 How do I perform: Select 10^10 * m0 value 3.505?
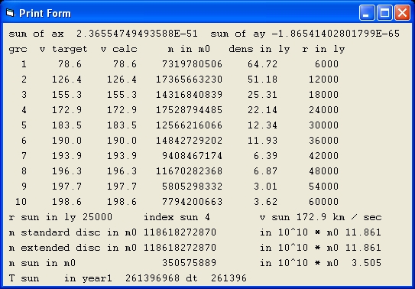point(367,263)
